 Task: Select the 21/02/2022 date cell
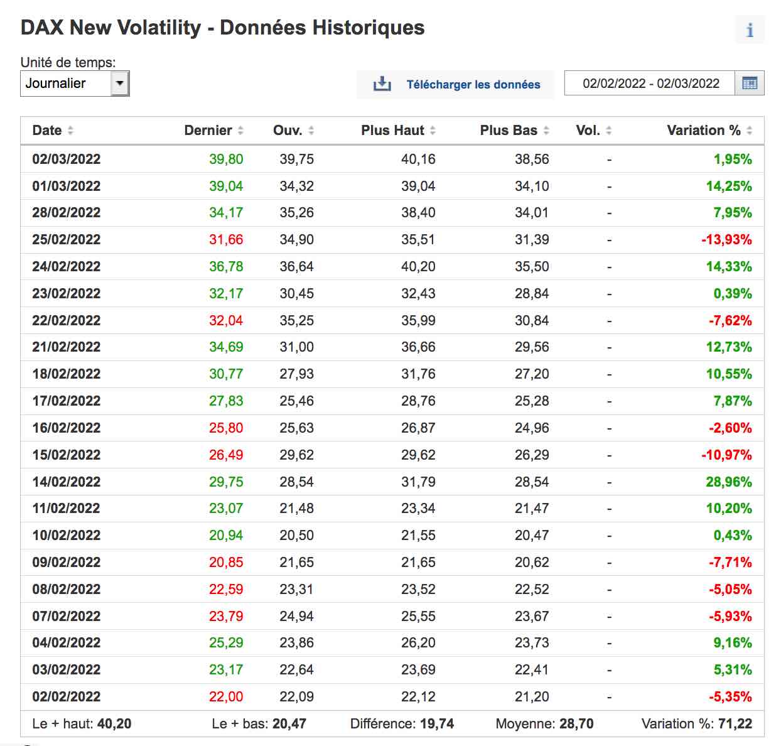click(x=67, y=347)
